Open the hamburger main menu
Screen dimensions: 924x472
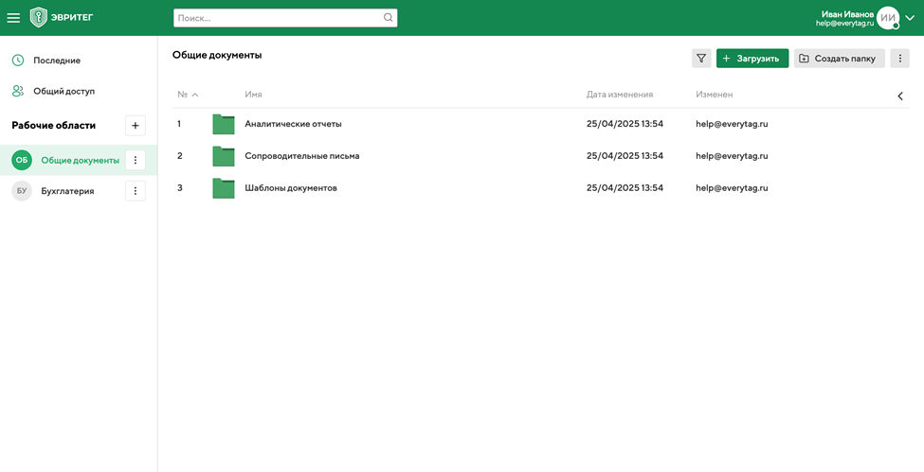(x=13, y=18)
